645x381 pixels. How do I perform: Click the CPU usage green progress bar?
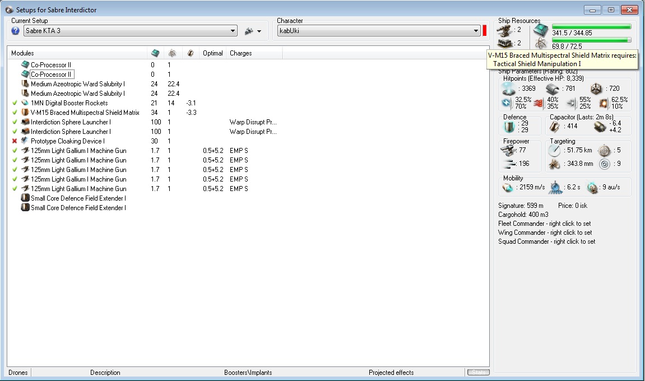[x=592, y=27]
